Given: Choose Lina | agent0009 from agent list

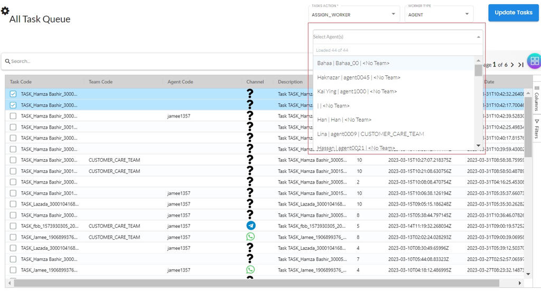Looking at the screenshot, I should (370, 134).
